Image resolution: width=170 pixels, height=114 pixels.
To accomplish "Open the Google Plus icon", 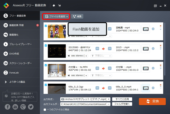I will [x=23, y=107].
